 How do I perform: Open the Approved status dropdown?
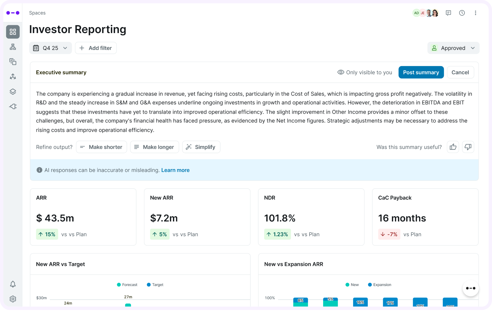[x=453, y=48]
